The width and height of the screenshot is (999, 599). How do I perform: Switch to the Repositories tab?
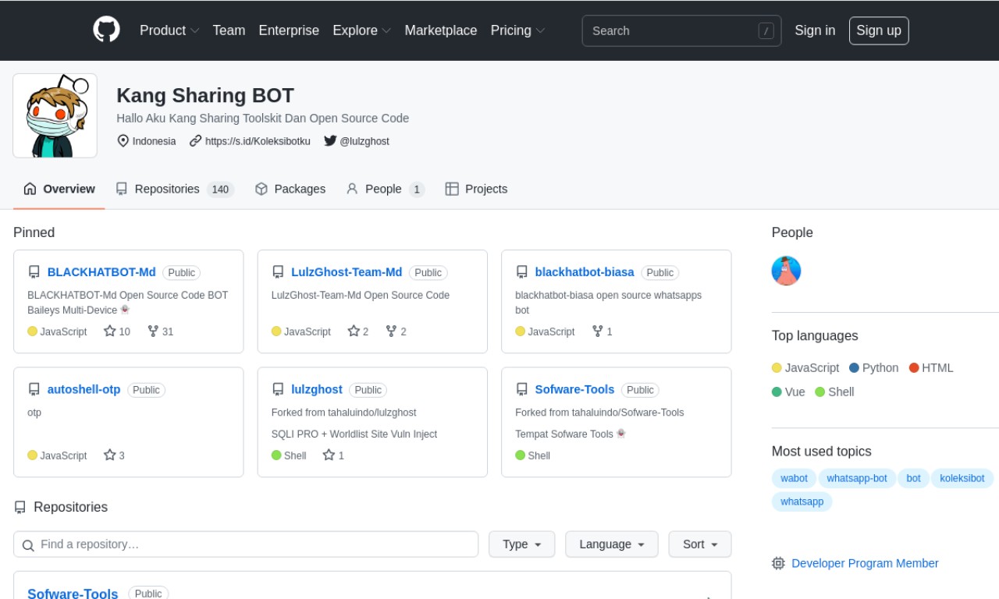coord(169,189)
